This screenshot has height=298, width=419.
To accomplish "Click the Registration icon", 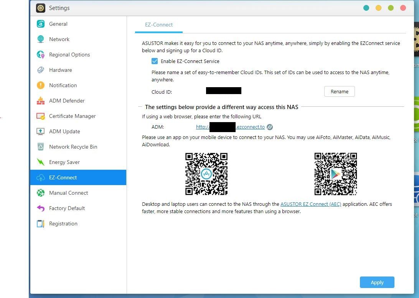I will point(41,223).
